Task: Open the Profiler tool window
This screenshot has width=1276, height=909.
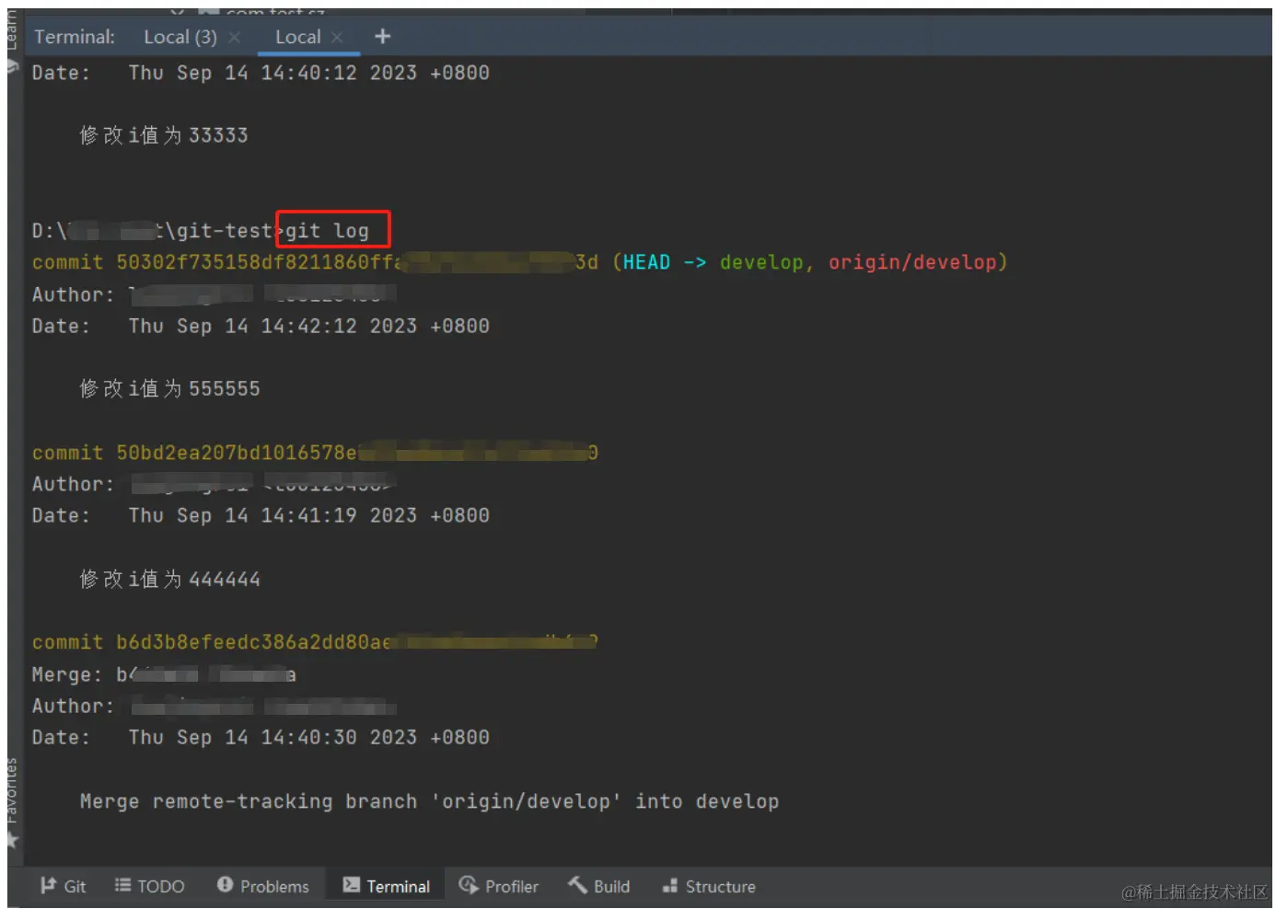Action: point(498,886)
